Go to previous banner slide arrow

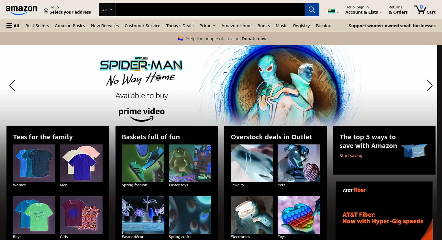(x=12, y=86)
